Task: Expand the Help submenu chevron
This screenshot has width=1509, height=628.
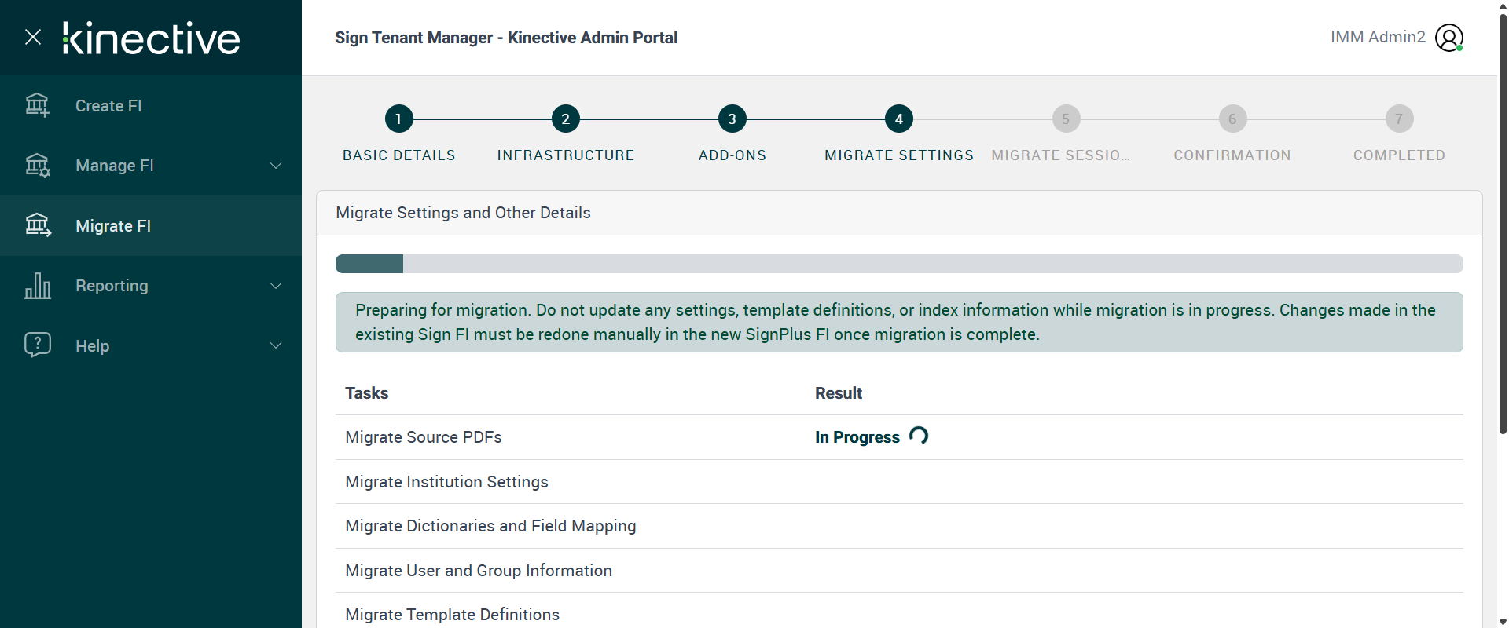Action: coord(276,345)
